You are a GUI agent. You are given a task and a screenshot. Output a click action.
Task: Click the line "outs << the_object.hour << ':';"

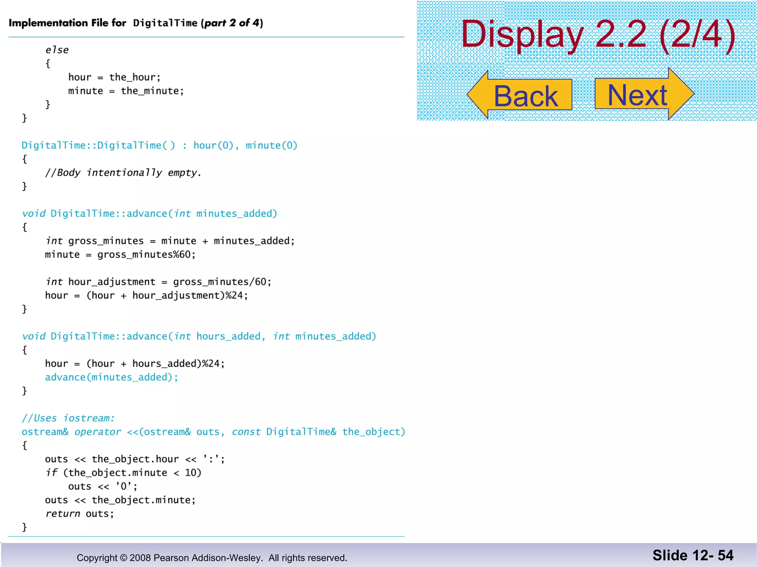pos(135,459)
